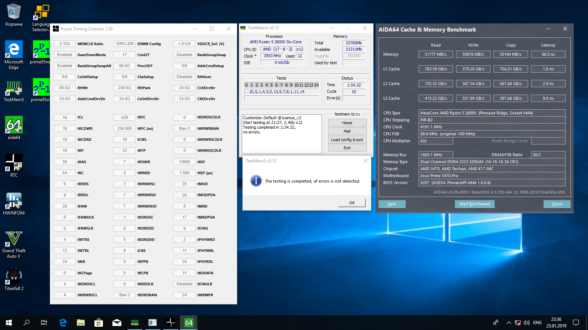This screenshot has width=588, height=330.
Task: Click the Exit button in TestMem5
Action: click(347, 148)
